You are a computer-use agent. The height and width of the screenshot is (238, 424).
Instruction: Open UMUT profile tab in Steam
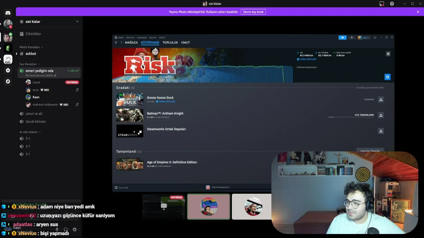185,43
